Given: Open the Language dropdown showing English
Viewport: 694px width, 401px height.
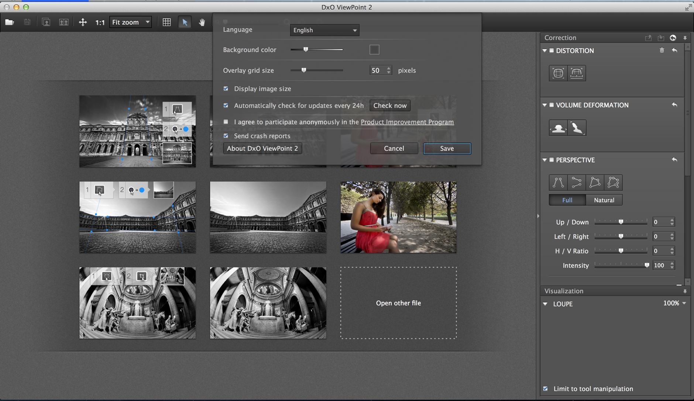Looking at the screenshot, I should (324, 30).
